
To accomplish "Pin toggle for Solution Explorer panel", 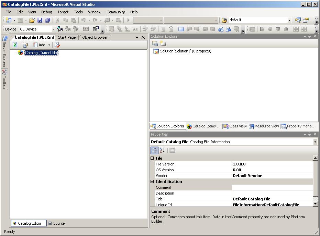I will [x=310, y=36].
